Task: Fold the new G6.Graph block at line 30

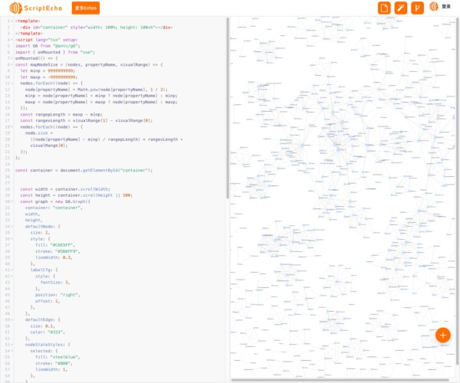Action: (x=12, y=201)
